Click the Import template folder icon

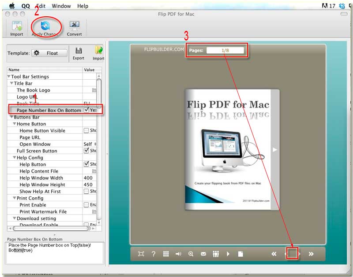point(98,50)
